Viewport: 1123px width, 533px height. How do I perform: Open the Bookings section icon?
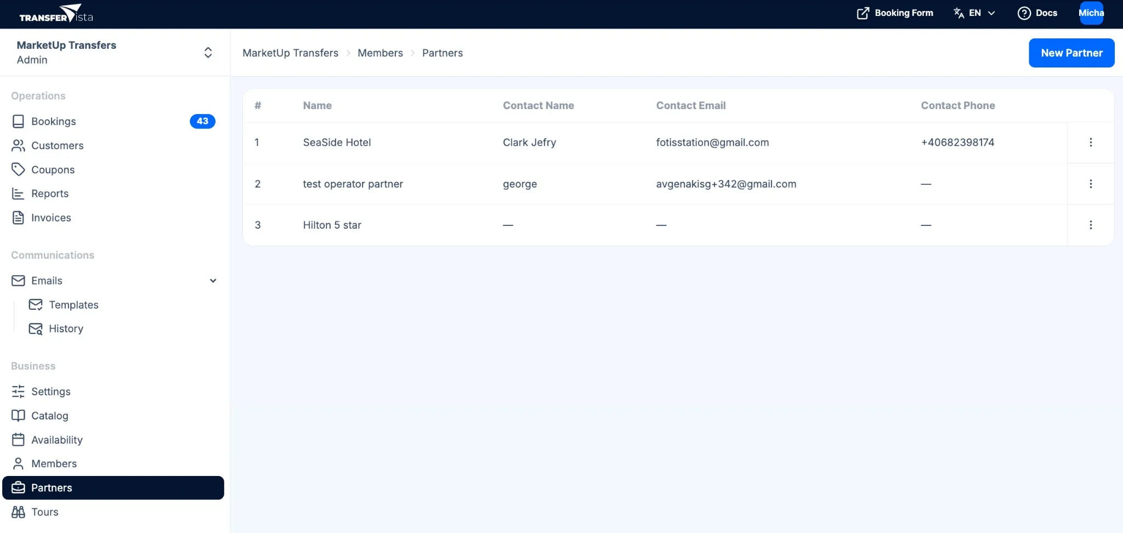(18, 121)
